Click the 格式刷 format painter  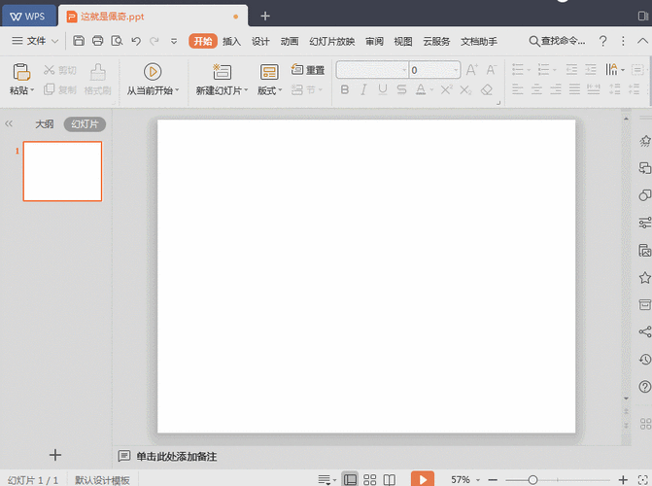98,80
